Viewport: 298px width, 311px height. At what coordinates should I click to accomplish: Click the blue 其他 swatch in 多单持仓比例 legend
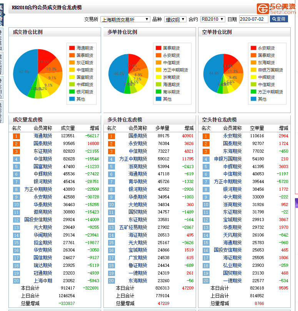click(x=158, y=99)
